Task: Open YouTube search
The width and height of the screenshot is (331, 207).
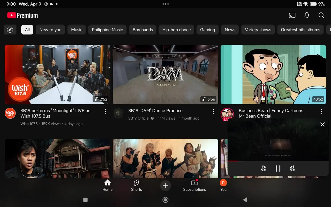Action: click(321, 15)
